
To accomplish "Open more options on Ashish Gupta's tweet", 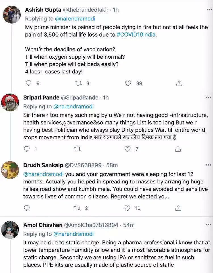I will coord(209,9).
